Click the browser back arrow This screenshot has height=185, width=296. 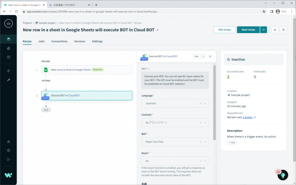[4, 12]
